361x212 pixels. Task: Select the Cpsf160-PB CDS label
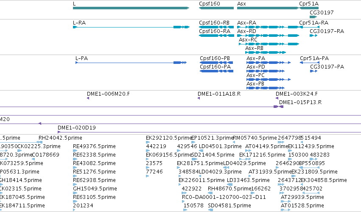coord(215,58)
